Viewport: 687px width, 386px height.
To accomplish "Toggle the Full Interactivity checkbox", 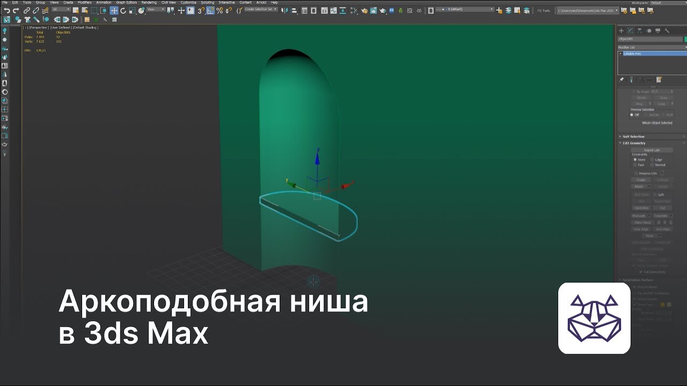I will click(x=641, y=272).
